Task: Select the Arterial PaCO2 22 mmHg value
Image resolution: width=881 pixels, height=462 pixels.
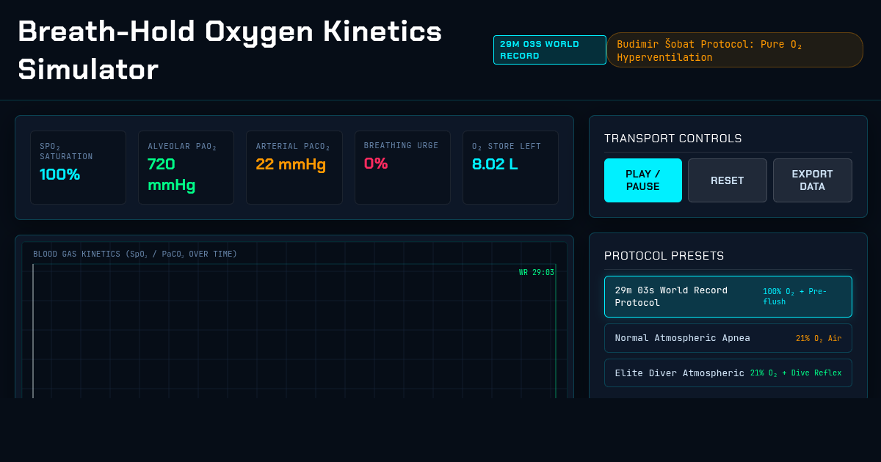Action: click(291, 164)
